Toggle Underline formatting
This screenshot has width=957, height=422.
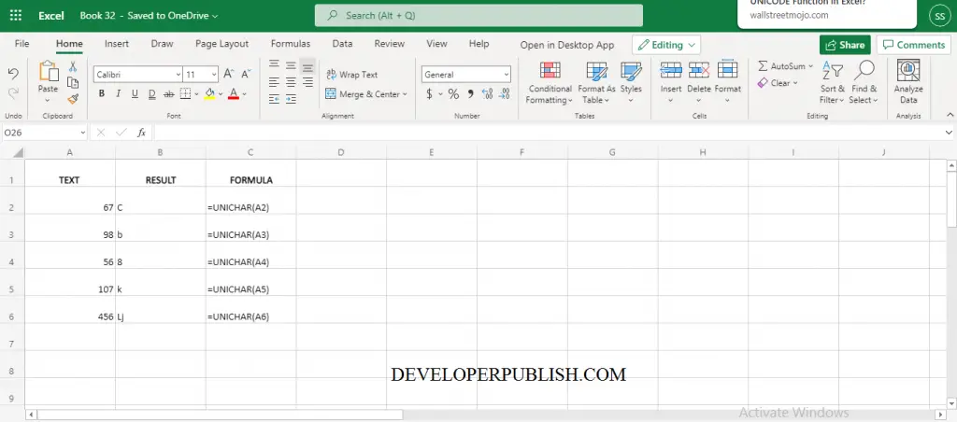pos(135,94)
